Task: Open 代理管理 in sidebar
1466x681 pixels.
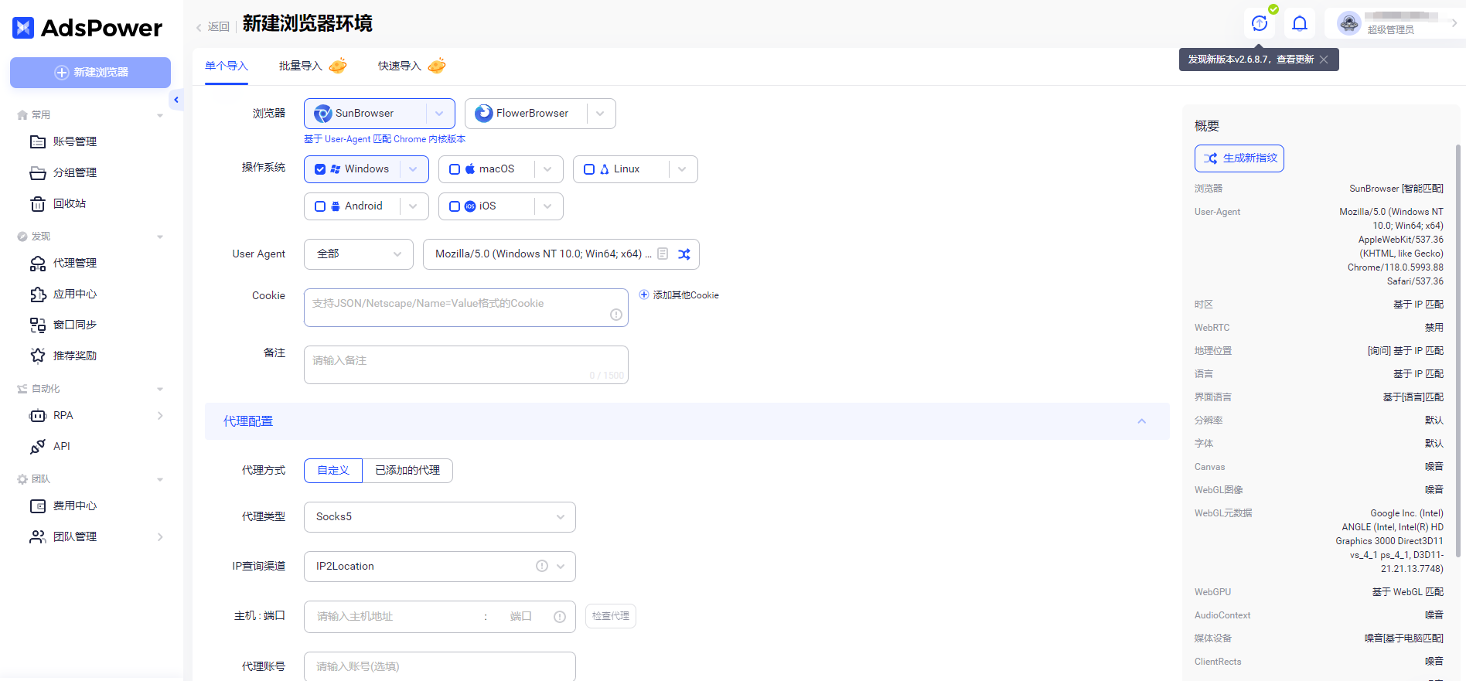Action: pos(74,264)
